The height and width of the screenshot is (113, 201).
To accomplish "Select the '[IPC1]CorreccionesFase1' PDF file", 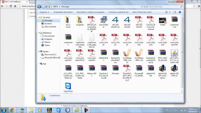I will click(92, 20).
